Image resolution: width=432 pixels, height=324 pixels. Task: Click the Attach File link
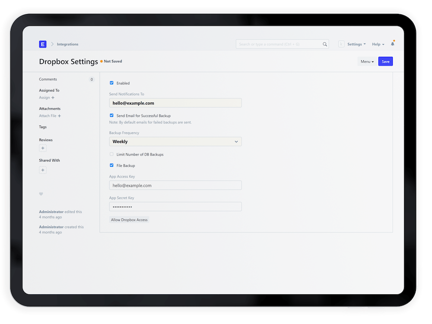[x=48, y=116]
